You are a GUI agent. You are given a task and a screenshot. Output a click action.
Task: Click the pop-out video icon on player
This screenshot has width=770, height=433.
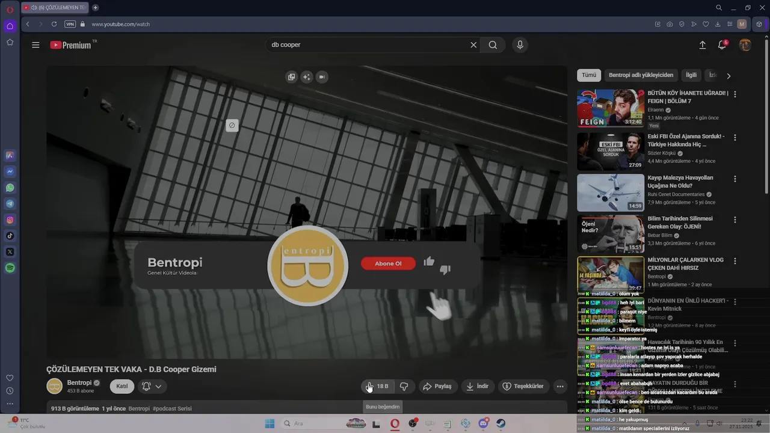(x=291, y=77)
